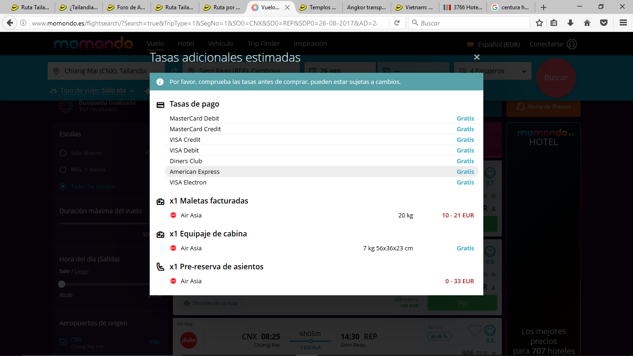The image size is (633, 356).
Task: Open the Firefox hamburger menu
Action: (623, 23)
